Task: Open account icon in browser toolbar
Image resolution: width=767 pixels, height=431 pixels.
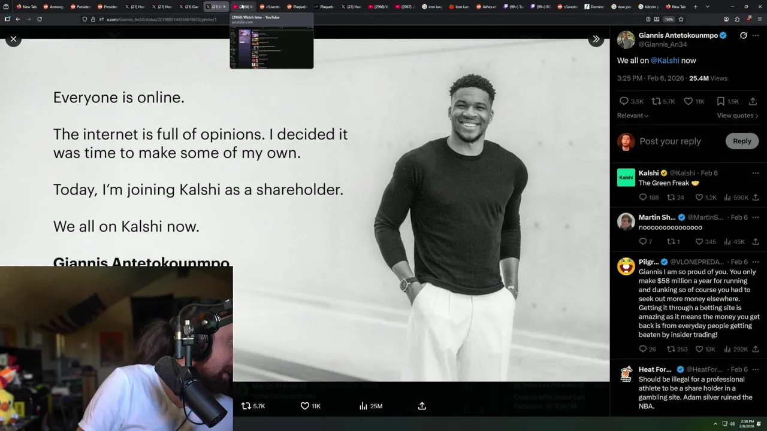Action: (726, 19)
